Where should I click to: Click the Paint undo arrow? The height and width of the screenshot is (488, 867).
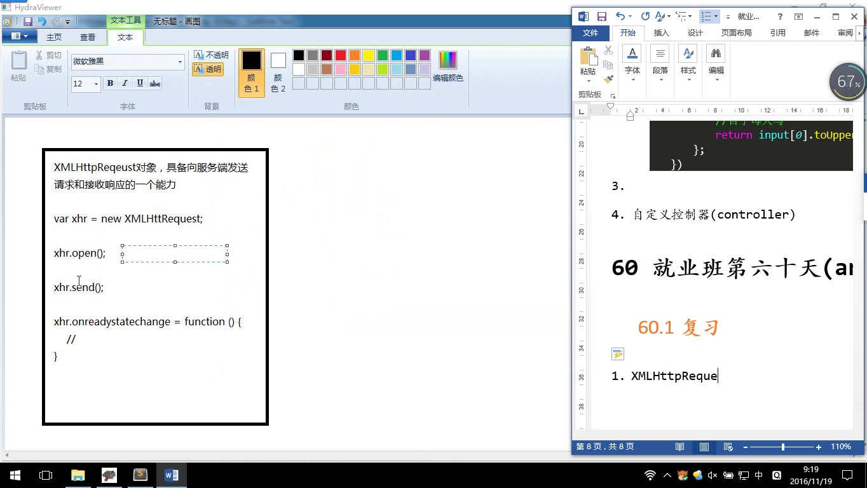42,22
